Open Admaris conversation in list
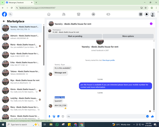 click(x=21, y=37)
